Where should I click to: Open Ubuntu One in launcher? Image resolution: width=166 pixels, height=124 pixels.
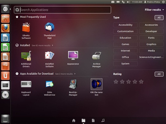tap(5, 76)
